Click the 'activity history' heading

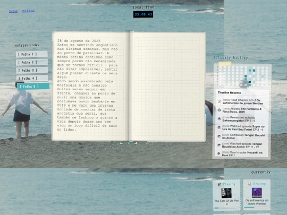tap(231, 58)
